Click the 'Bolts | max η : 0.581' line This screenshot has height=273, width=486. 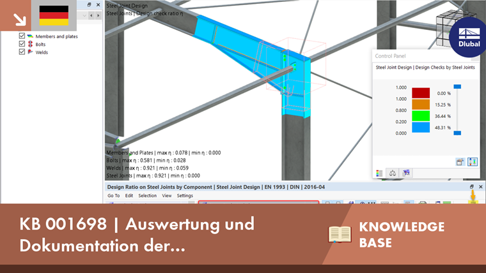146,161
